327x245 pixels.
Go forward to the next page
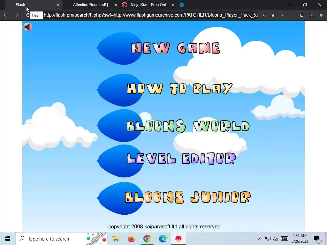pos(17,15)
